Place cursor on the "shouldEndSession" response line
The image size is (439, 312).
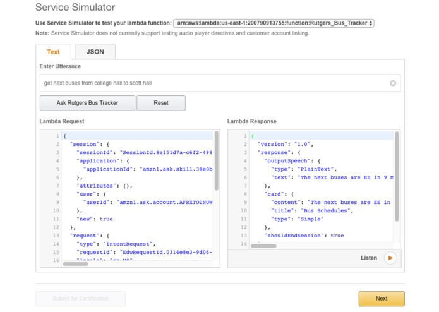click(303, 235)
